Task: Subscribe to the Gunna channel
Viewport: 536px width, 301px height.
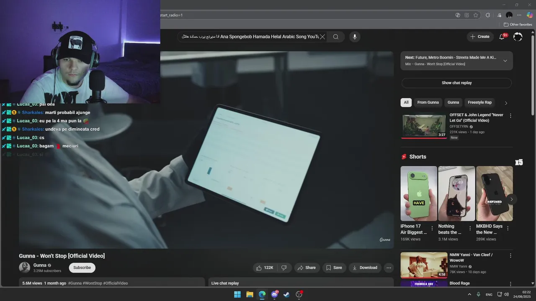Action: [x=82, y=268]
